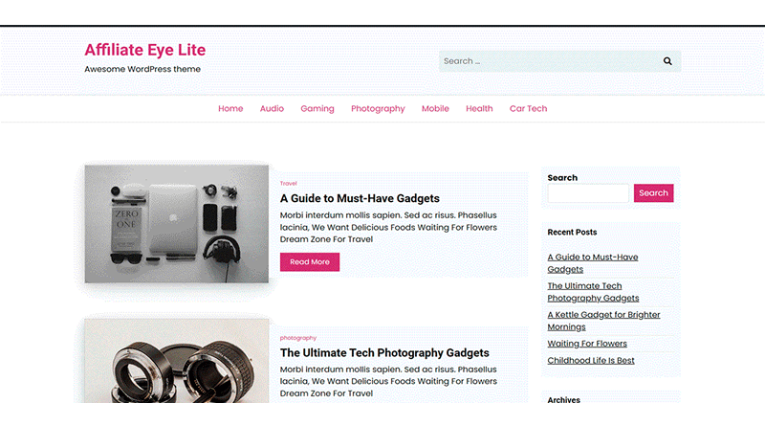This screenshot has height=426, width=765.
Task: Open the Health menu item
Action: [479, 108]
